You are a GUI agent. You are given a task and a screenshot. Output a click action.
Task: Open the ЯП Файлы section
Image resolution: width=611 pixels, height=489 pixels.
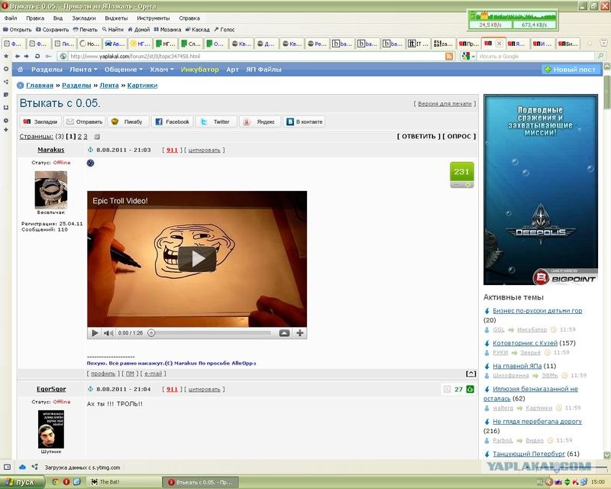[x=263, y=70]
